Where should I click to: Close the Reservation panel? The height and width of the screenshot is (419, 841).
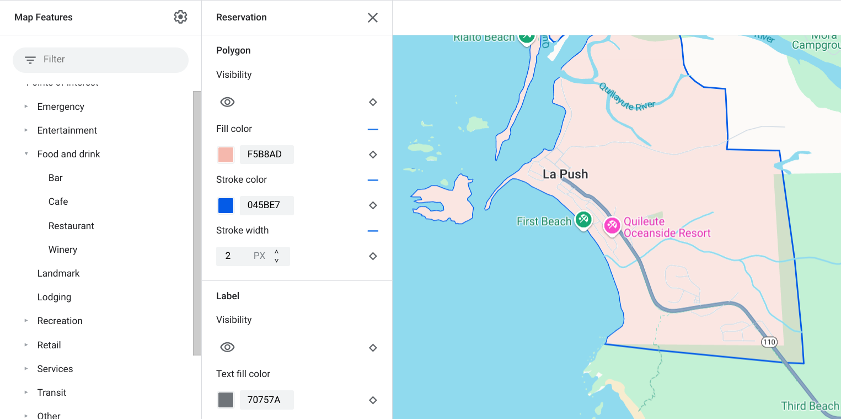point(373,18)
